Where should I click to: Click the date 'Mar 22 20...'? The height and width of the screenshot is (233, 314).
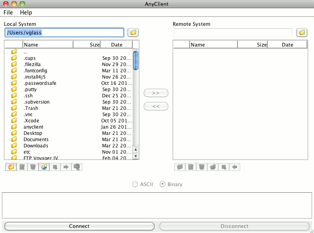pyautogui.click(x=117, y=145)
